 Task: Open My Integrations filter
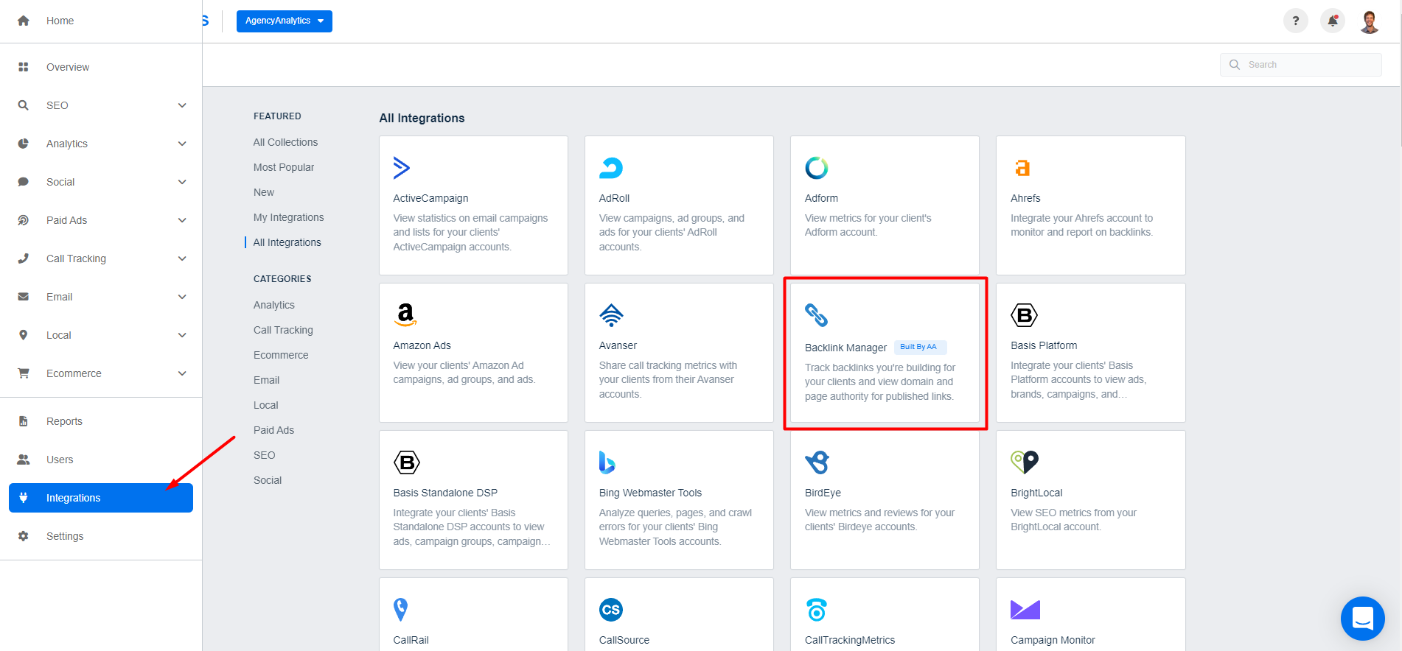288,217
